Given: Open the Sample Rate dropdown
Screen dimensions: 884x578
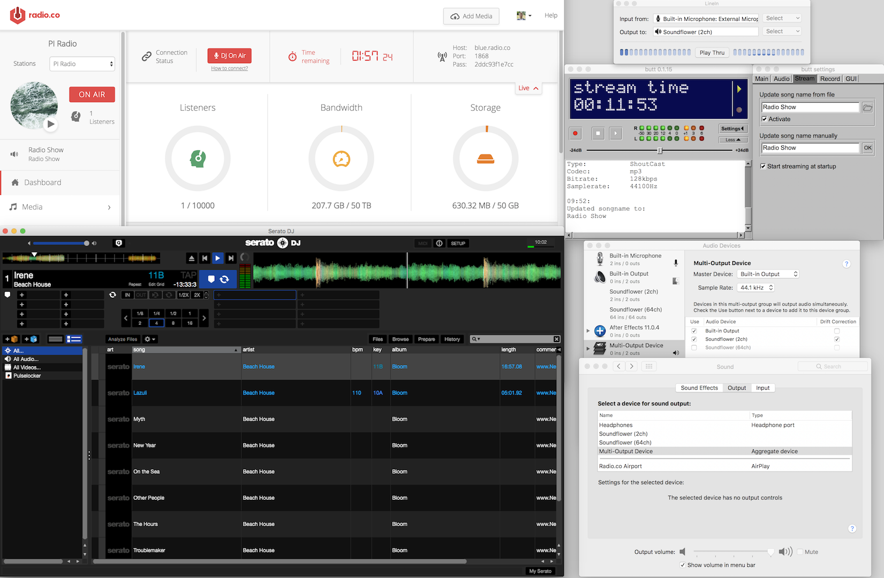Looking at the screenshot, I should 756,288.
